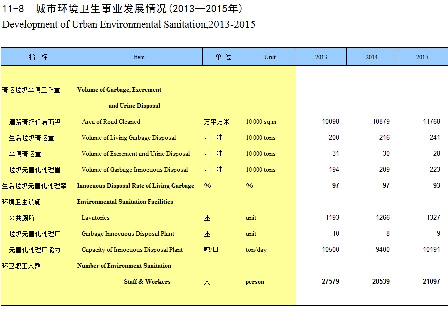The image size is (448, 322).
Task: Click the capacity value 10191
Action: tap(431, 249)
